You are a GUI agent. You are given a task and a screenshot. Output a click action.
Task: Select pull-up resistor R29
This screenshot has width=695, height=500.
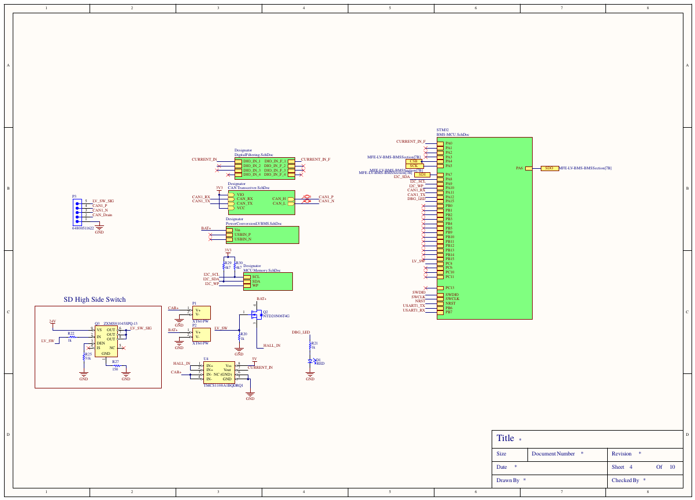(224, 266)
